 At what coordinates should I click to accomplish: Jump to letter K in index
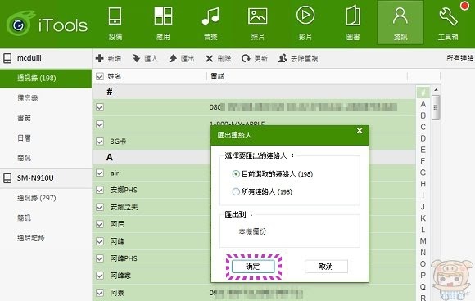(423, 218)
